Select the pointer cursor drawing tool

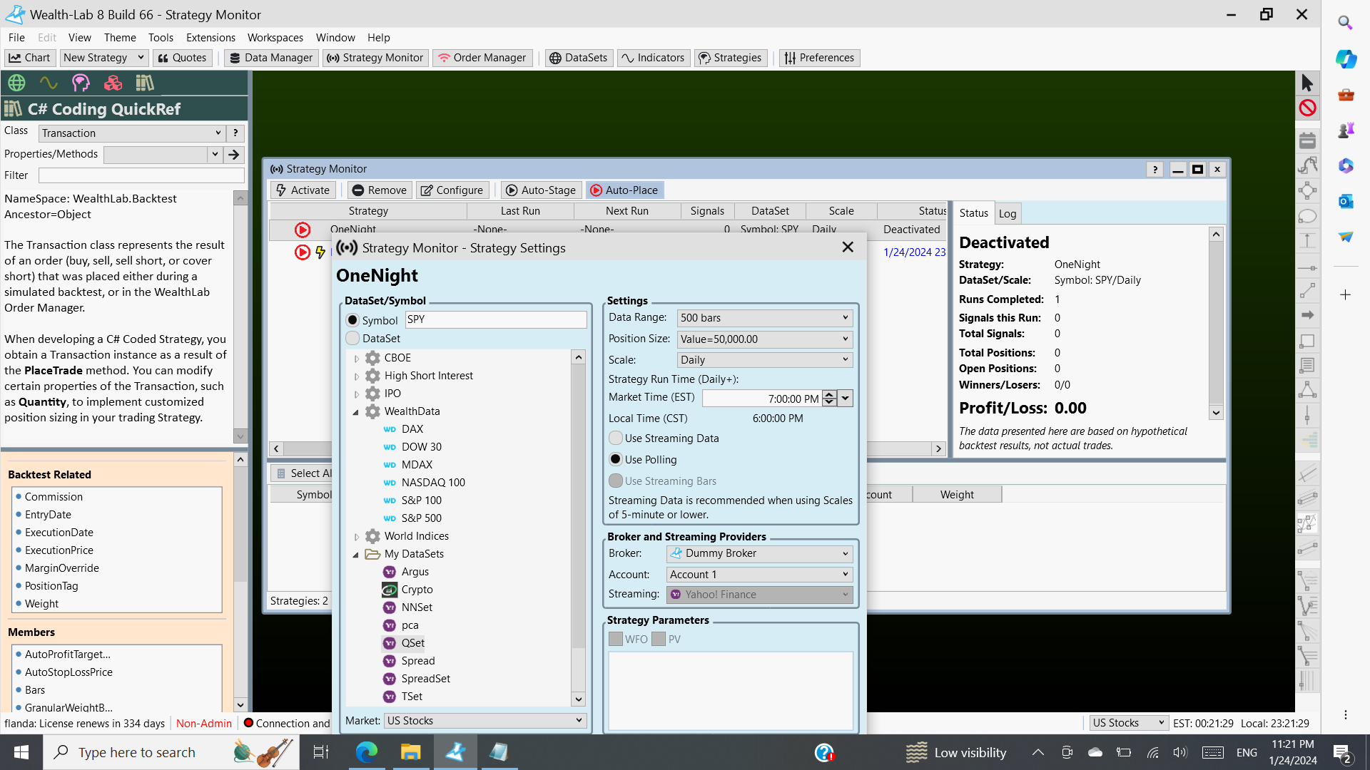pos(1307,83)
